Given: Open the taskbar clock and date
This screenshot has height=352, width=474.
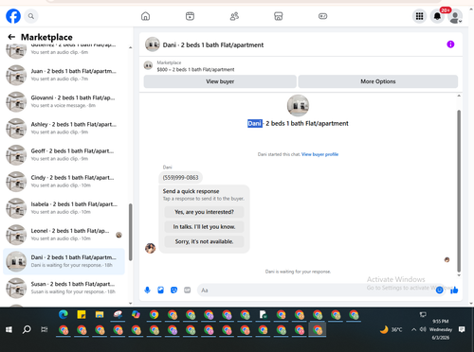Looking at the screenshot, I should (441, 329).
